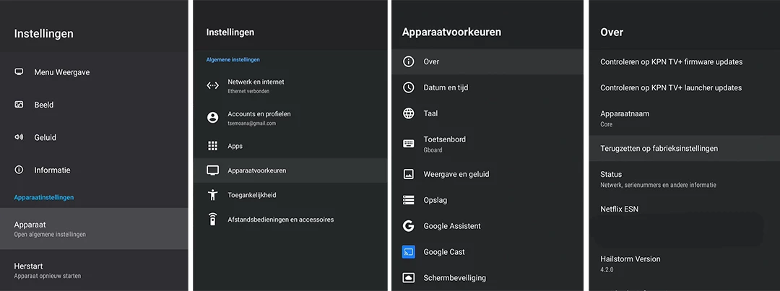Screen dimensions: 780x291
Task: Click the Netwerk en internet icon
Action: point(212,85)
